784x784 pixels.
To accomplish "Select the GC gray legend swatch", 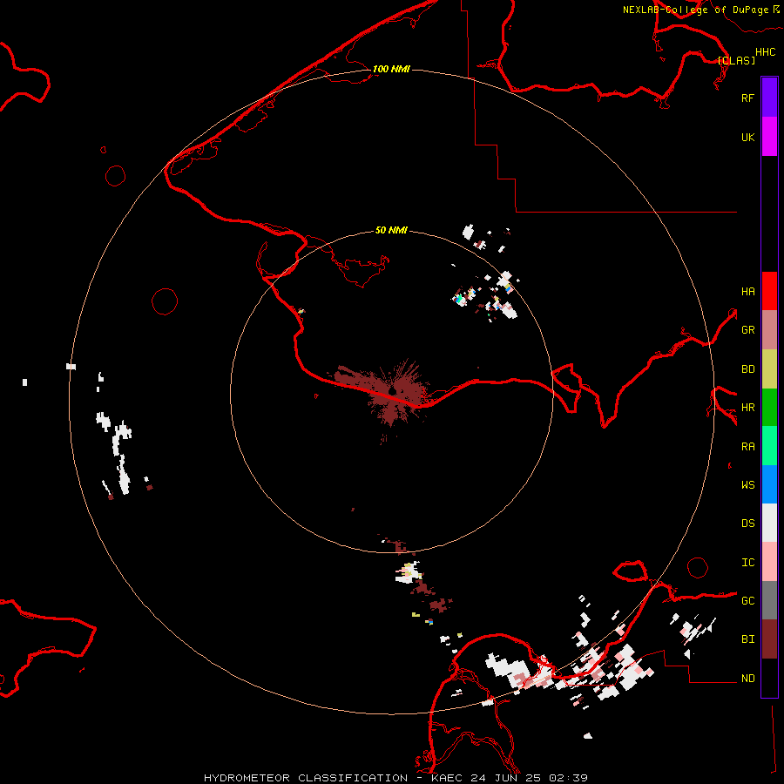I will (769, 600).
